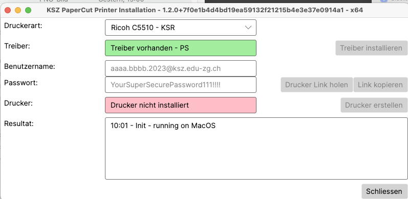Click the chevron arrow of the printer type combo box
Image resolution: width=408 pixels, height=199 pixels.
pos(248,28)
